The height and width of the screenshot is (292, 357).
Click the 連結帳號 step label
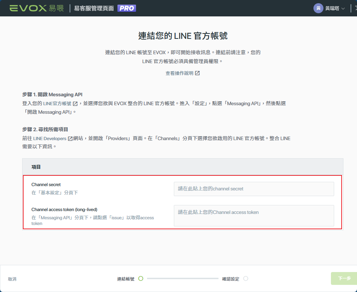pos(126,279)
